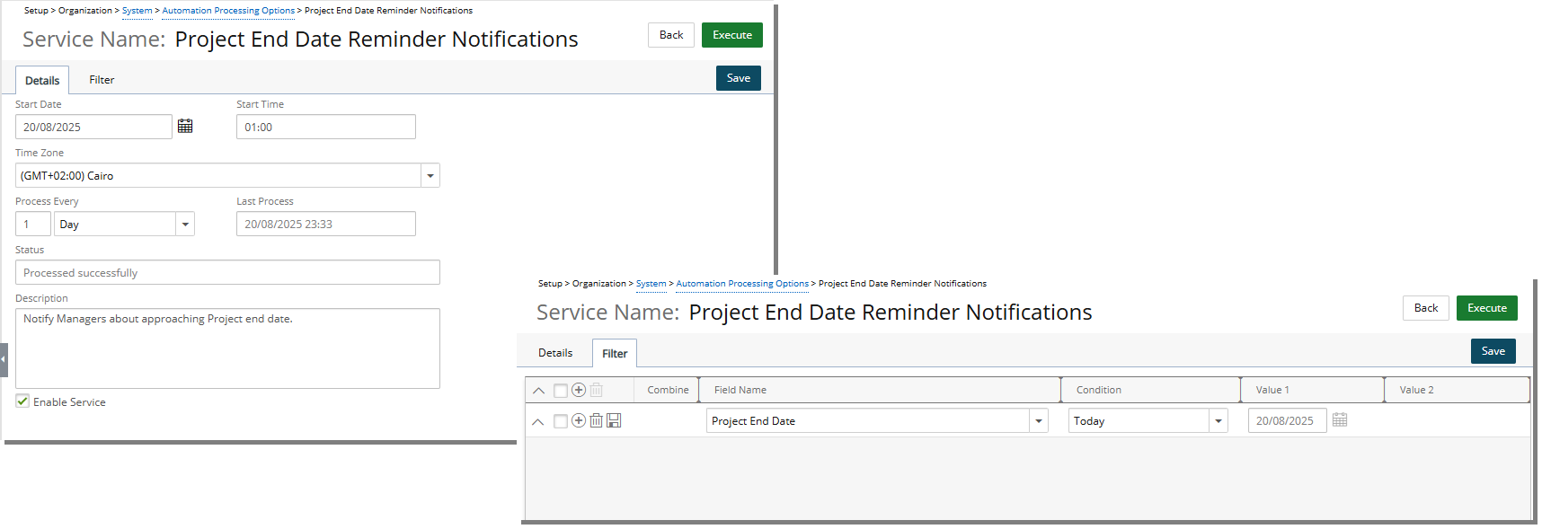Screen dimensions: 1542x529
Task: Click the left side panel collapse handle
Action: click(4, 359)
